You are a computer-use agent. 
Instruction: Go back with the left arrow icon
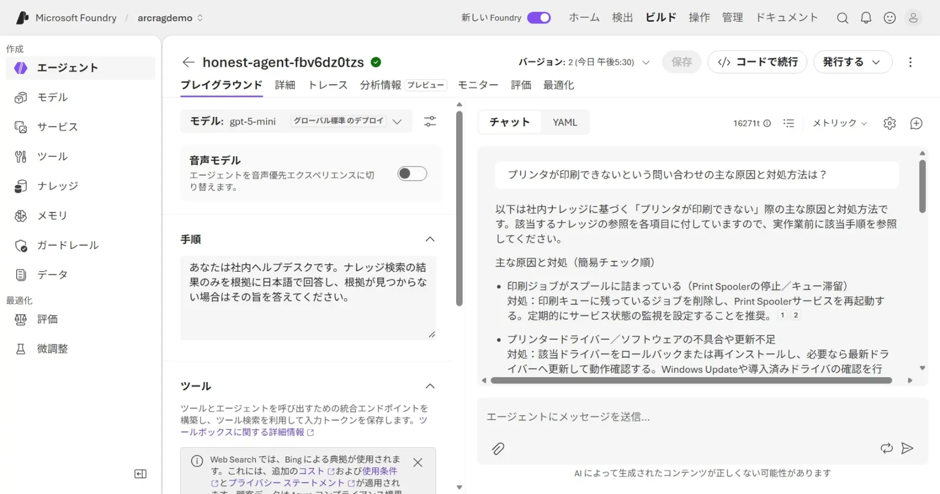188,62
